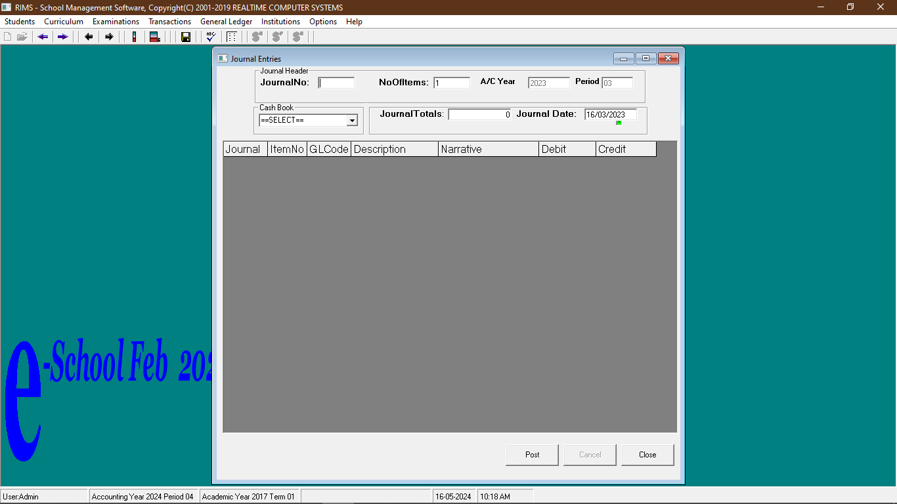Click the NoOfItems input field
Viewport: 897px width, 504px height.
pyautogui.click(x=452, y=83)
